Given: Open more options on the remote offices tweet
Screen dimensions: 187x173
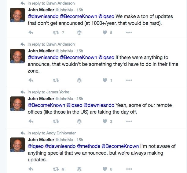Looking at the screenshot, I should click(129, 121).
